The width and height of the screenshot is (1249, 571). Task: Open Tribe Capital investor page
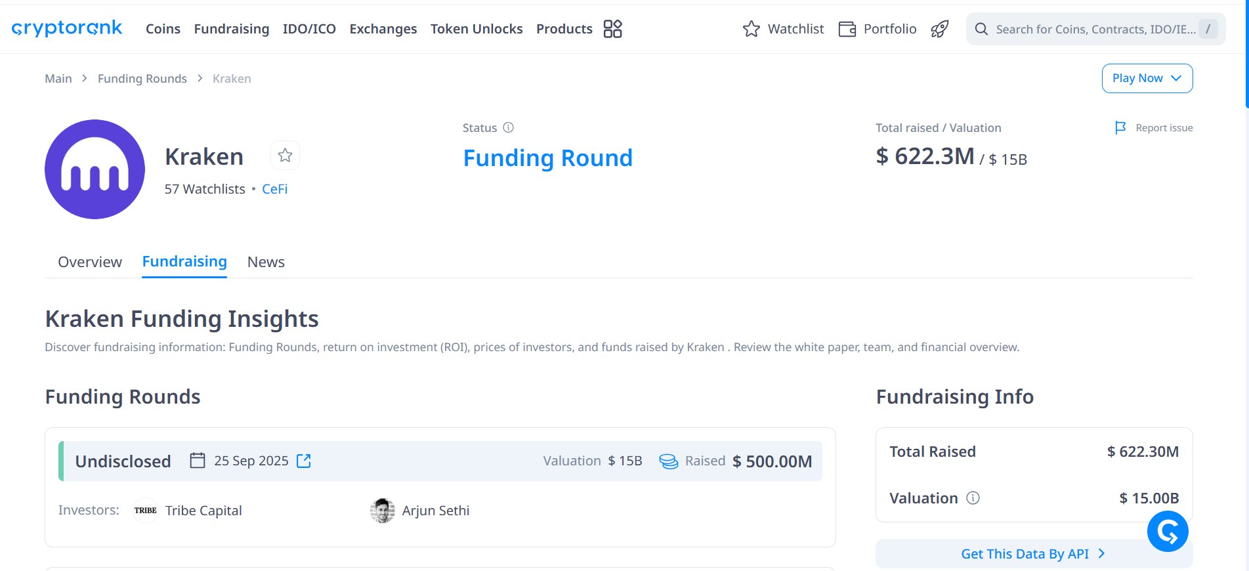click(x=203, y=511)
